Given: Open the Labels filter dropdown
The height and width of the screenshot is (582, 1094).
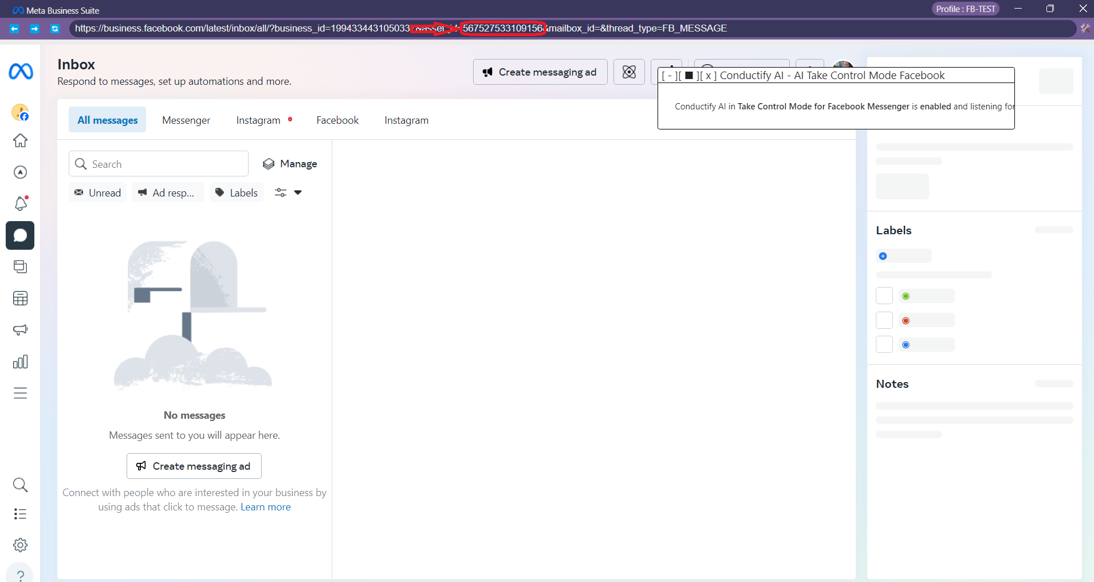Looking at the screenshot, I should coord(236,192).
